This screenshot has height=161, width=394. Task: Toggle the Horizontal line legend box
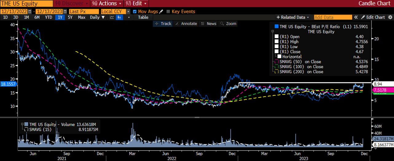coord(279,57)
